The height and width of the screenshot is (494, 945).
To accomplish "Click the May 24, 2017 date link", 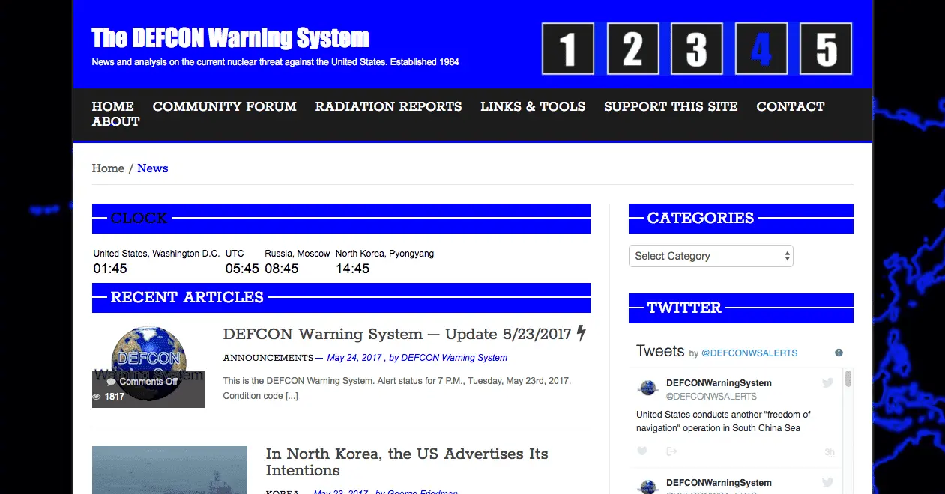I will click(354, 358).
